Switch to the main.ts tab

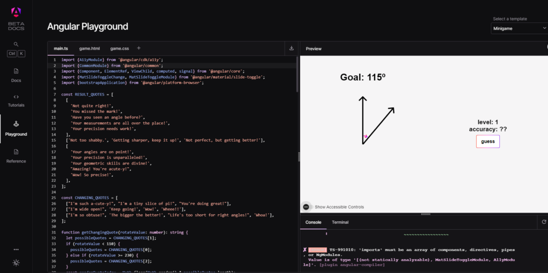pyautogui.click(x=61, y=49)
